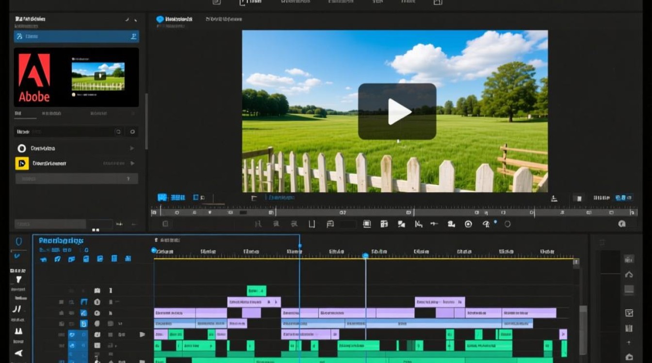Click the small green clip on the top track
The height and width of the screenshot is (363, 652).
tap(256, 290)
